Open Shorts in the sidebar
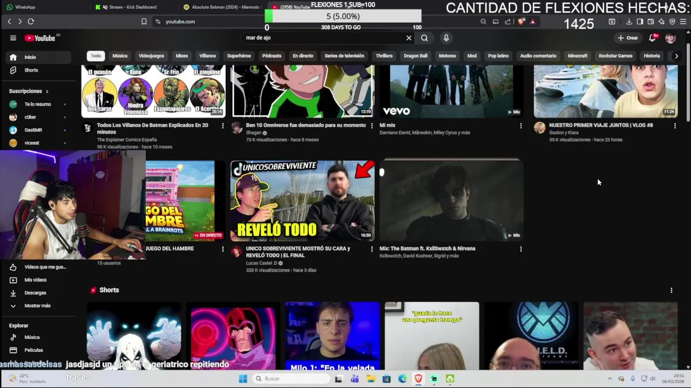This screenshot has width=691, height=388. click(x=38, y=70)
